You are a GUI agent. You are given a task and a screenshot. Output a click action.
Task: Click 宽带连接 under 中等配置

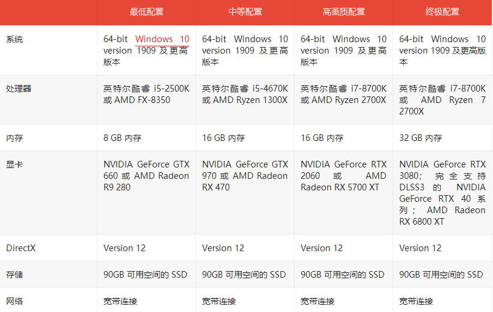[219, 301]
